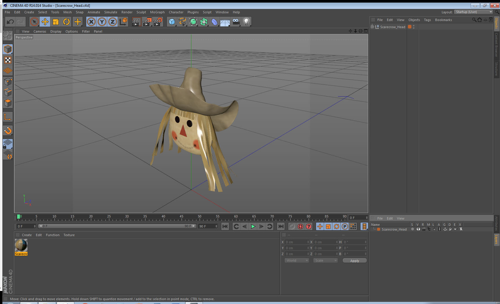Viewport: 500px width, 304px height.
Task: Add a Cube primitive object
Action: [172, 22]
